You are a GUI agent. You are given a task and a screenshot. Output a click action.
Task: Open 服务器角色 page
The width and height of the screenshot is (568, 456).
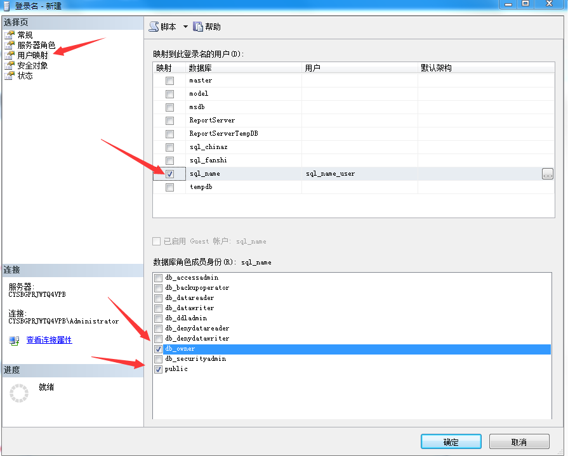pyautogui.click(x=36, y=45)
